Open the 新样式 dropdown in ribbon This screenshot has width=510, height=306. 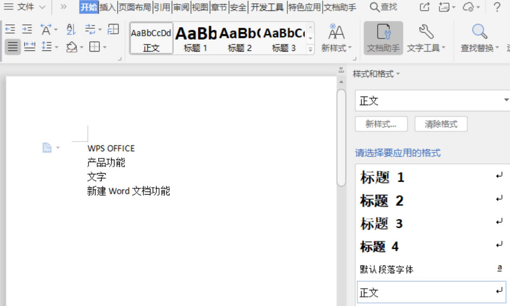click(x=336, y=37)
